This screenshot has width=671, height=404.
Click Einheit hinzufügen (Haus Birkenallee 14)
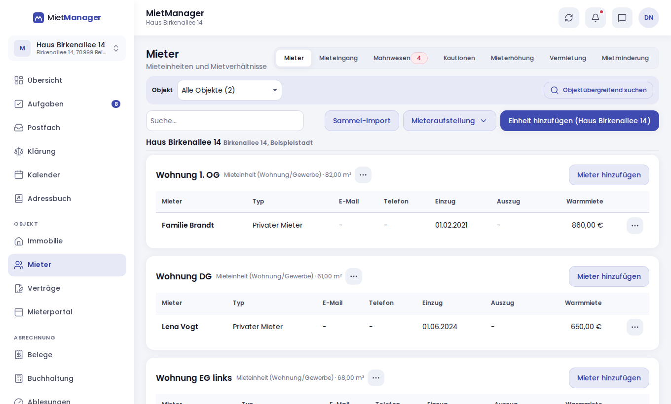point(580,121)
